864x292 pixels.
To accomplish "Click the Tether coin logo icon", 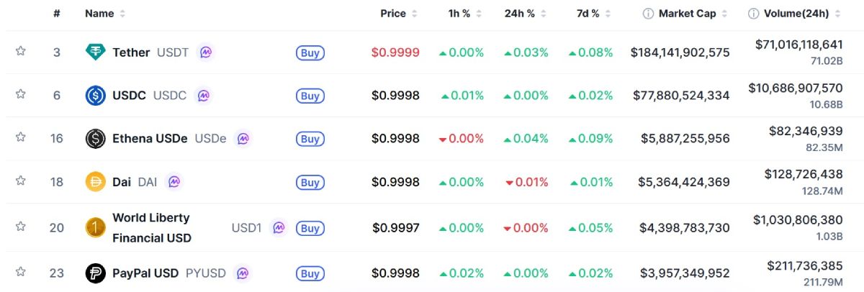I will [x=95, y=53].
